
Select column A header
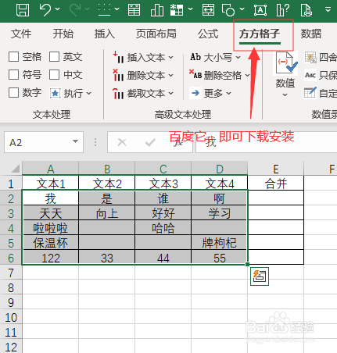tap(51, 169)
